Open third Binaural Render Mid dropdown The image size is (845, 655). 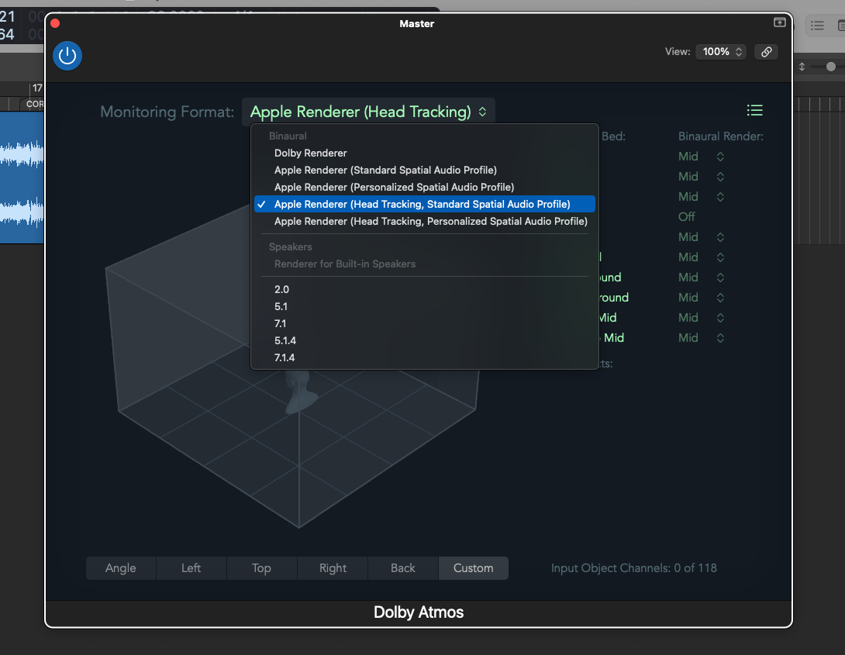point(701,197)
